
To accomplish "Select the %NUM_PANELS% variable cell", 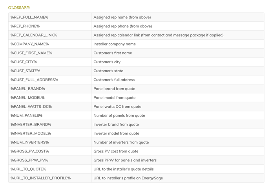I will click(26, 116).
